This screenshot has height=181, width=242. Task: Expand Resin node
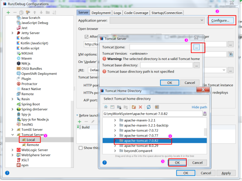point(13,99)
